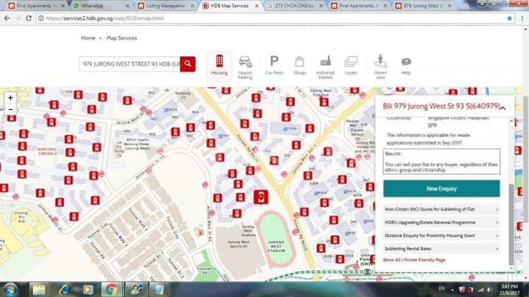
Task: Select the Shops icon
Action: click(x=300, y=65)
